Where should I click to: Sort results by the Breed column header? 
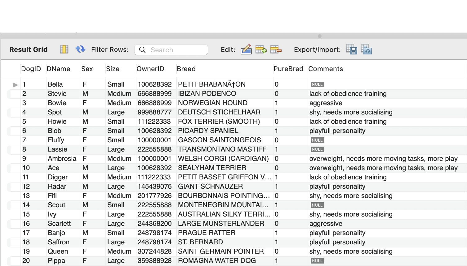point(186,69)
